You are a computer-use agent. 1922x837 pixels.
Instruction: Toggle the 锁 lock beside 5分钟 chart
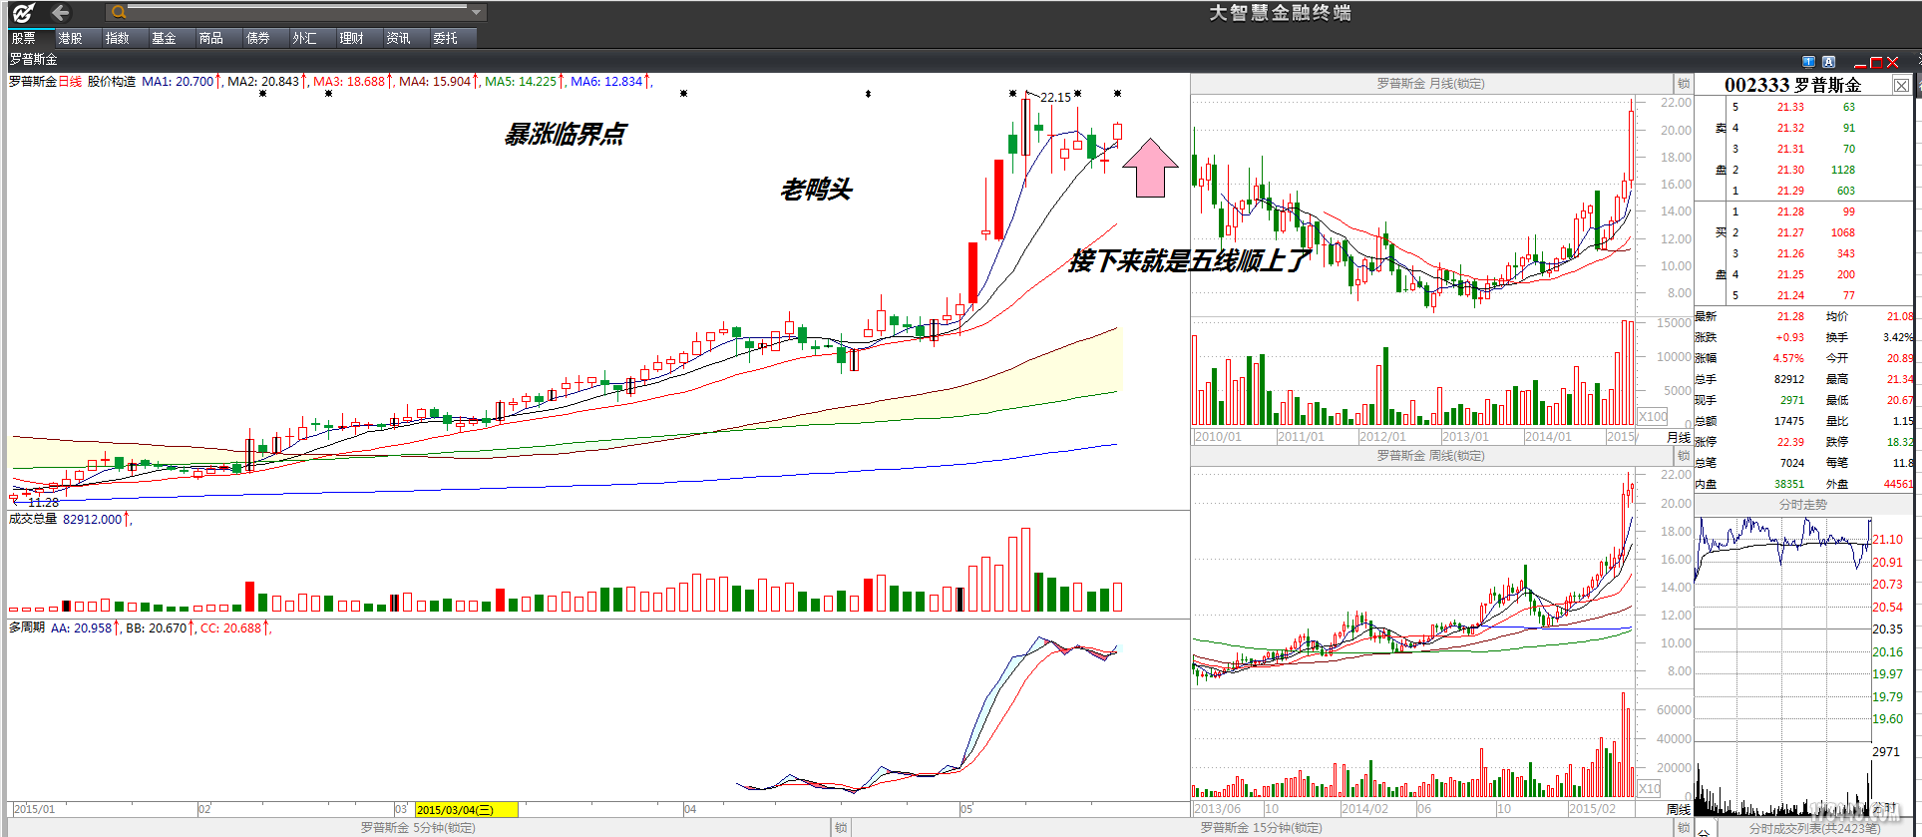[841, 828]
